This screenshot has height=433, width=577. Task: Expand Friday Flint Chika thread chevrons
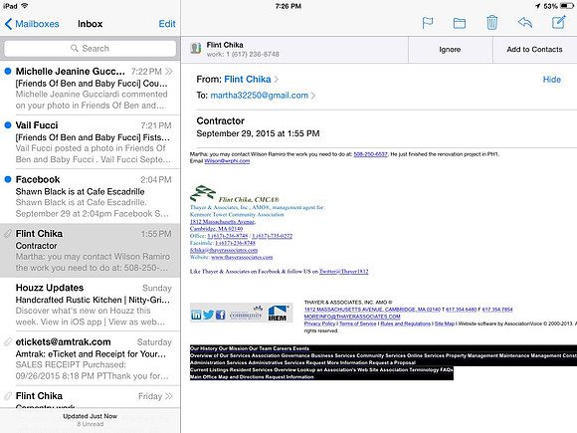tap(169, 396)
